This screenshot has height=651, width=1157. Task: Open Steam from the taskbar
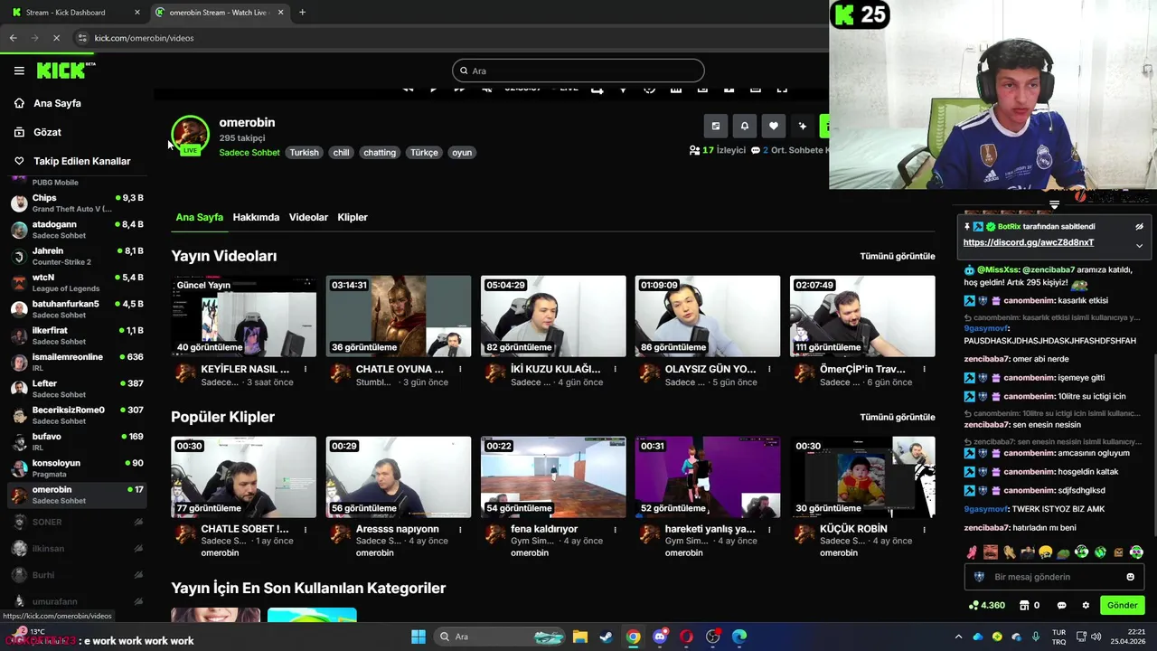[606, 637]
